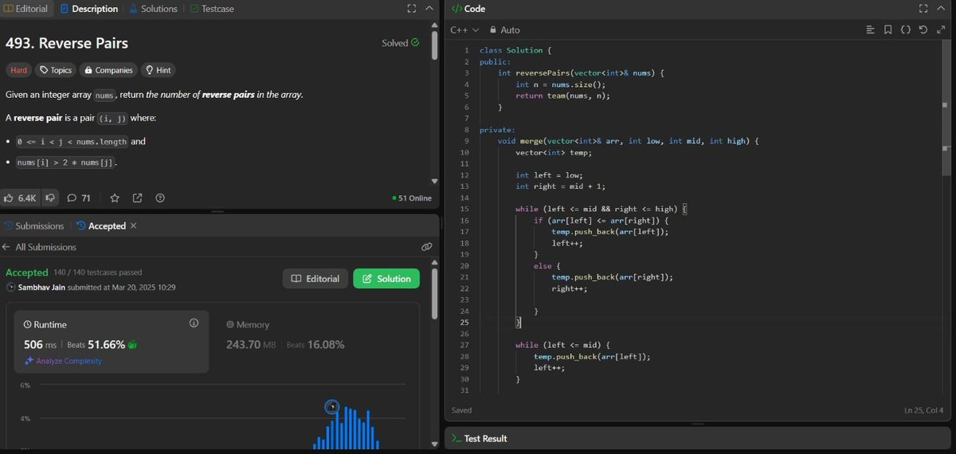Image resolution: width=956 pixels, height=454 pixels.
Task: Click Analyze Complexity
Action: 63,361
